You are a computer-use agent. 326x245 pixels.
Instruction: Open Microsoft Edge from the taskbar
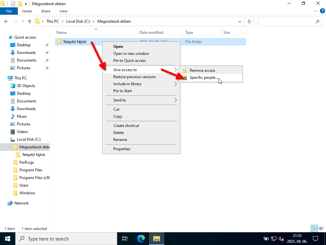click(141, 239)
